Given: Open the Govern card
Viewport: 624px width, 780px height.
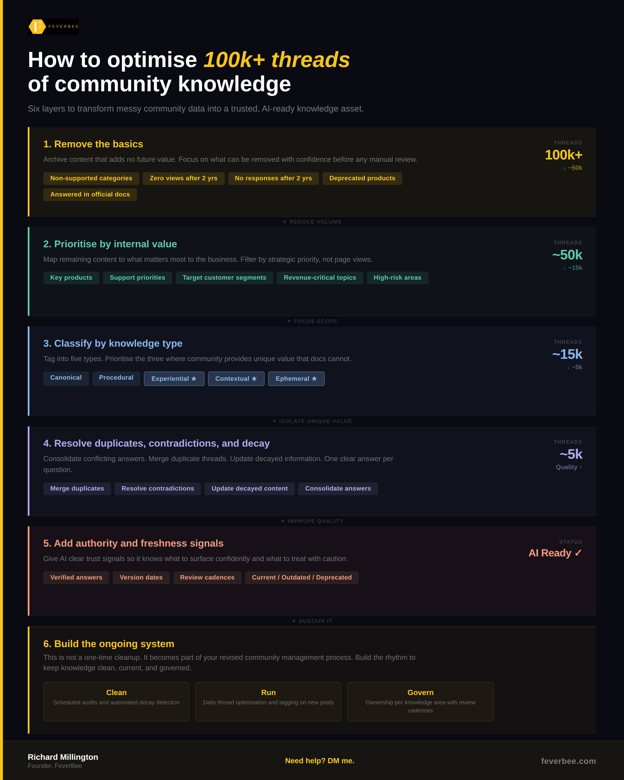Looking at the screenshot, I should pos(420,701).
